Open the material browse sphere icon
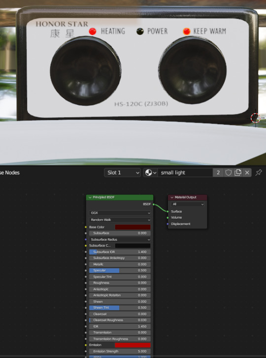The height and width of the screenshot is (358, 266). click(150, 173)
